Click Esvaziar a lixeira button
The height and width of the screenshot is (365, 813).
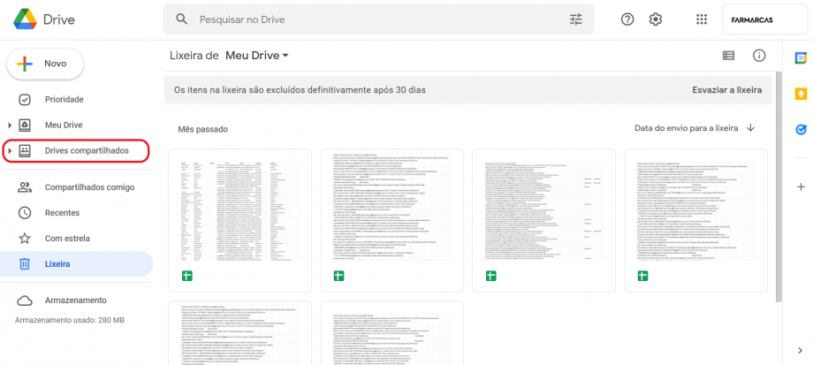coord(726,90)
